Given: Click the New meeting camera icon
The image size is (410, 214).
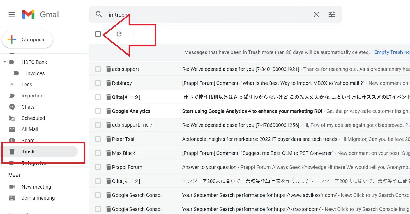Looking at the screenshot, I should [x=12, y=187].
